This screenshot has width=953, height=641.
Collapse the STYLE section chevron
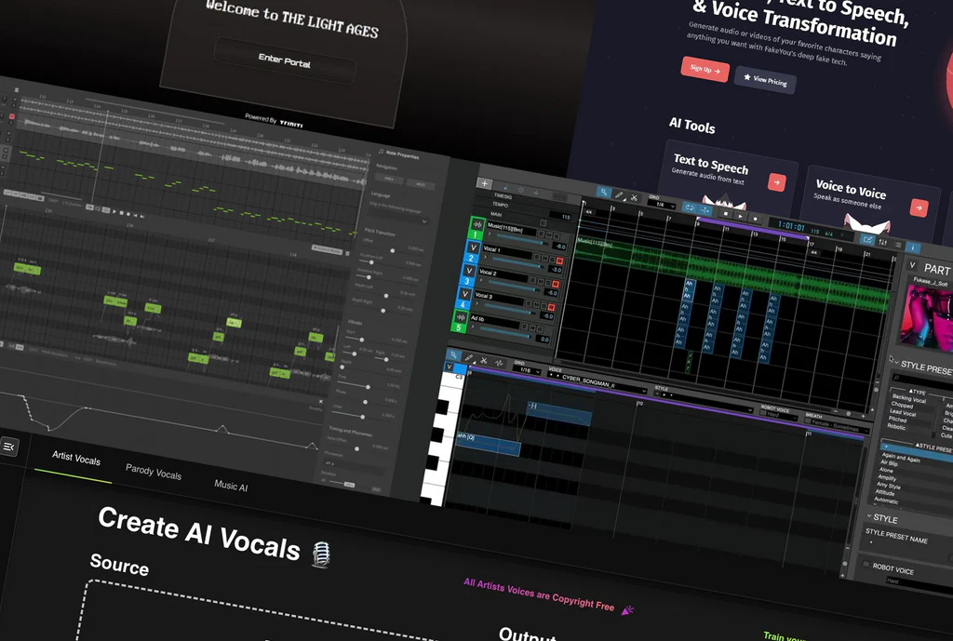[x=869, y=517]
